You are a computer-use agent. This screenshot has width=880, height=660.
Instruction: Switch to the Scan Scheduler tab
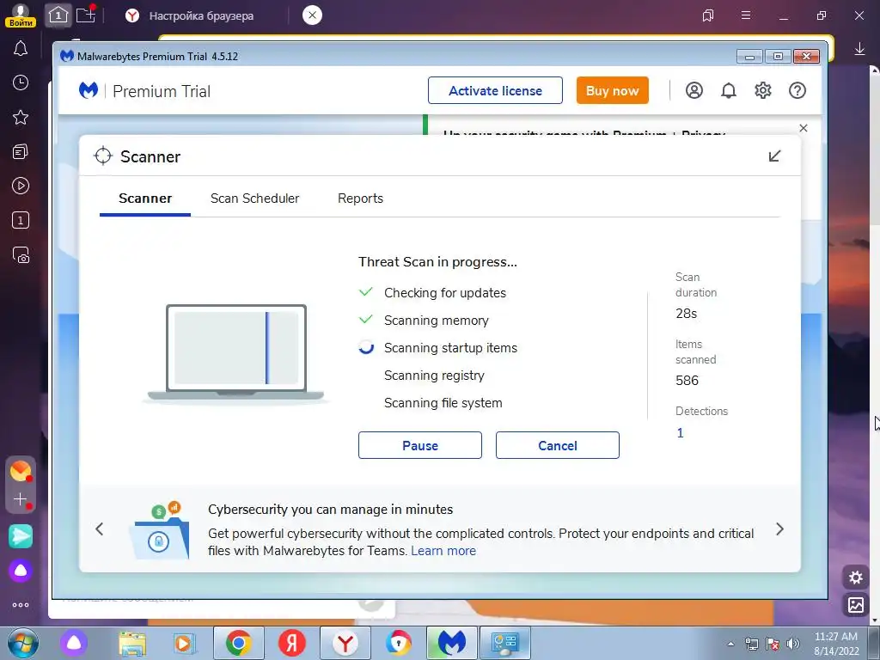pyautogui.click(x=254, y=199)
